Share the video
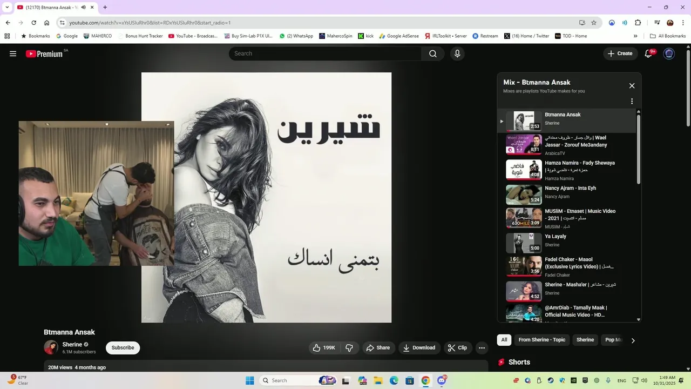The image size is (691, 389). point(378,348)
